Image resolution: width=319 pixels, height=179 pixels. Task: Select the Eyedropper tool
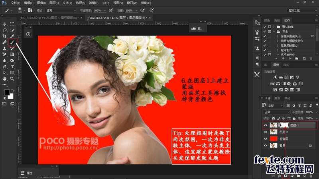tap(12, 36)
